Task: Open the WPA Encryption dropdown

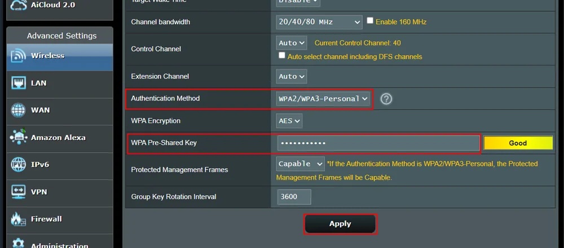Action: (289, 121)
